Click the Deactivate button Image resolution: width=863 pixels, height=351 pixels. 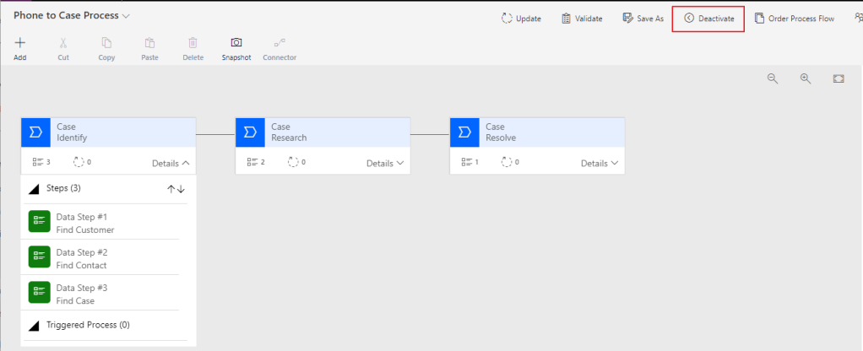708,19
